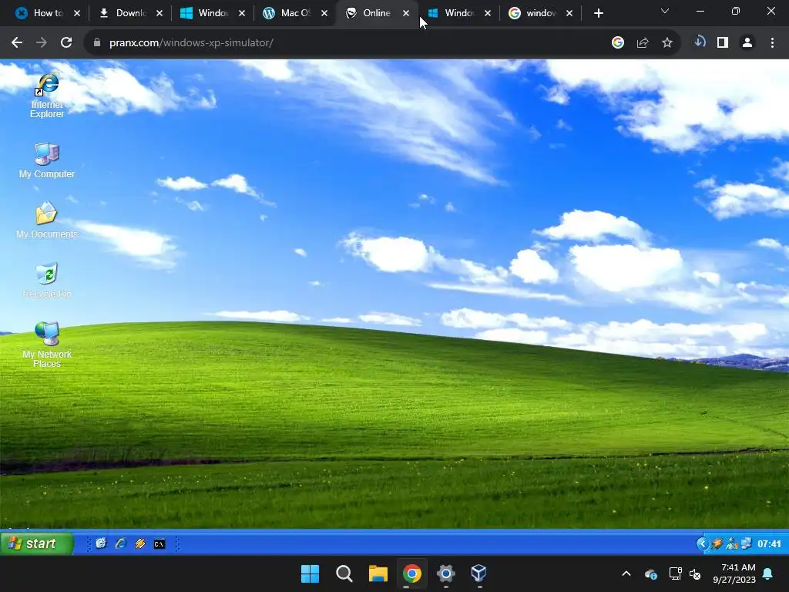The width and height of the screenshot is (789, 592).
Task: Launch Internet Explorer from XP quick launch
Action: 120,543
